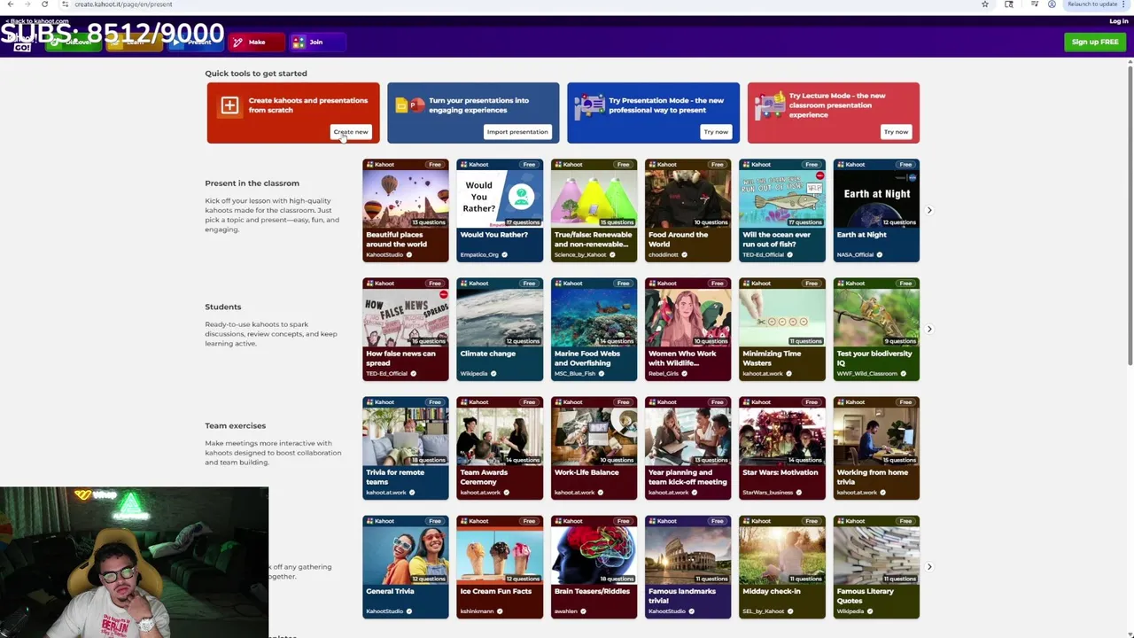Open Team Awards Ceremony kahoot
1134x638 pixels.
[x=500, y=447]
